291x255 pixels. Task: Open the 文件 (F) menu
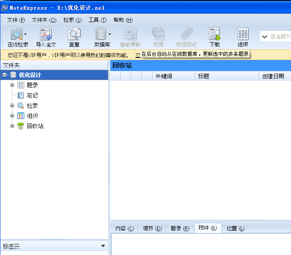[x=16, y=20]
